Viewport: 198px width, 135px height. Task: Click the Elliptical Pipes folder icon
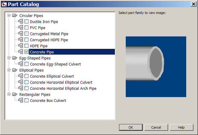15,70
